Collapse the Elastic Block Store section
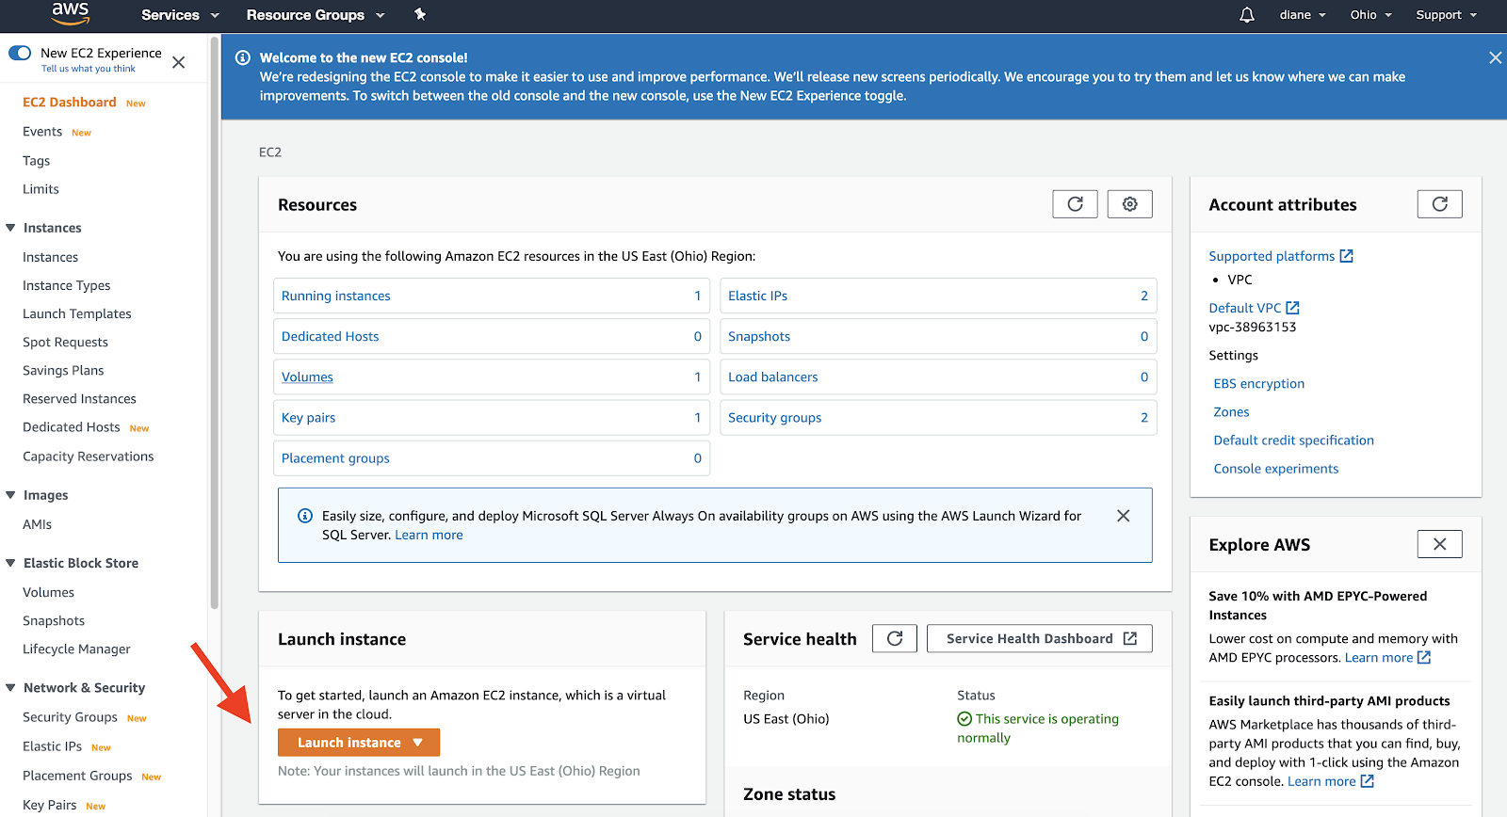The image size is (1507, 817). [10, 563]
